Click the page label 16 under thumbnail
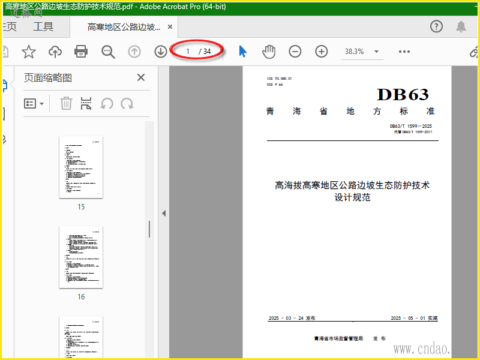Viewport: 480px width, 360px height. 81,296
